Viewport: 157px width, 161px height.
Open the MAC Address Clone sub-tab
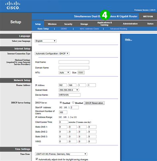pos(89,29)
